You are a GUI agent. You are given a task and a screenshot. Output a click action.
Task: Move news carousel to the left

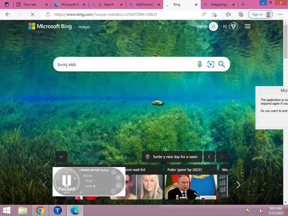point(45,185)
